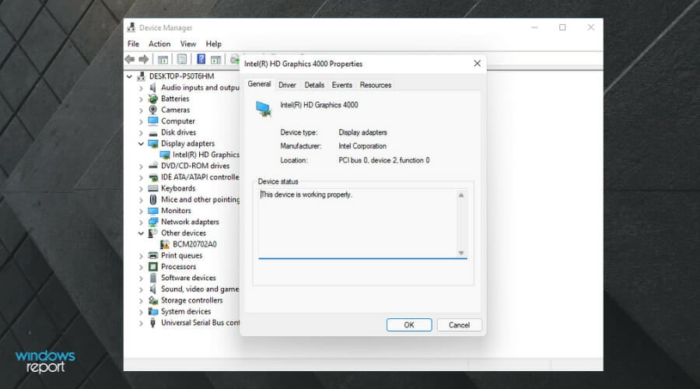
Task: Select the Keyboards tree entry
Action: click(x=178, y=188)
